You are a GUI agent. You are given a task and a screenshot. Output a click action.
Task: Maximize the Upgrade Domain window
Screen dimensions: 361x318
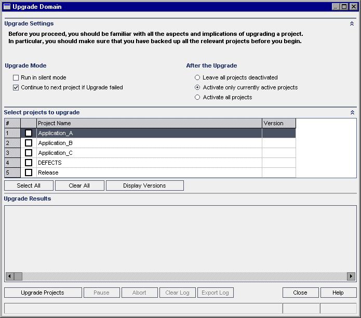(x=344, y=7)
